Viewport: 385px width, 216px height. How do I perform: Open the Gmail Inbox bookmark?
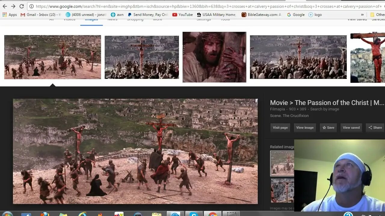(x=41, y=15)
